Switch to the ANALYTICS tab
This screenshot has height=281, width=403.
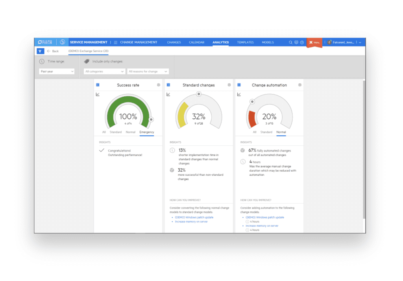coord(220,42)
